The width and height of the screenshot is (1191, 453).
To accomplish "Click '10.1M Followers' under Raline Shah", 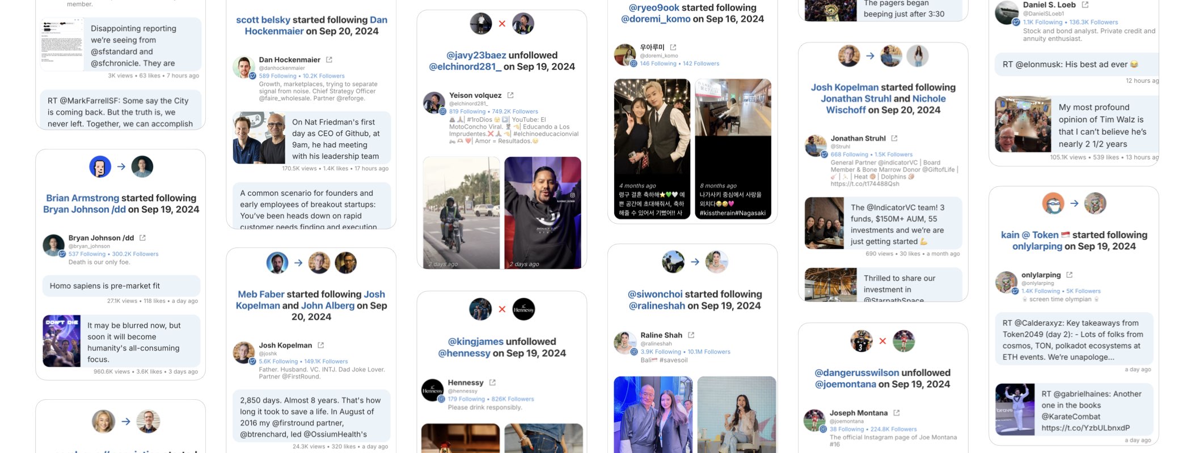I will coord(709,352).
